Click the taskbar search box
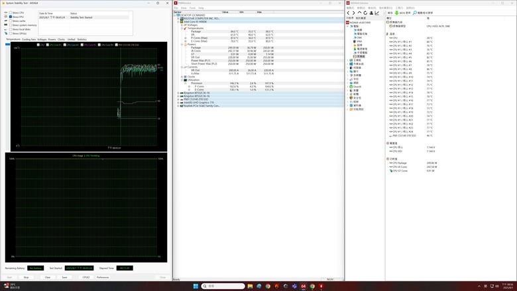 coord(223,286)
